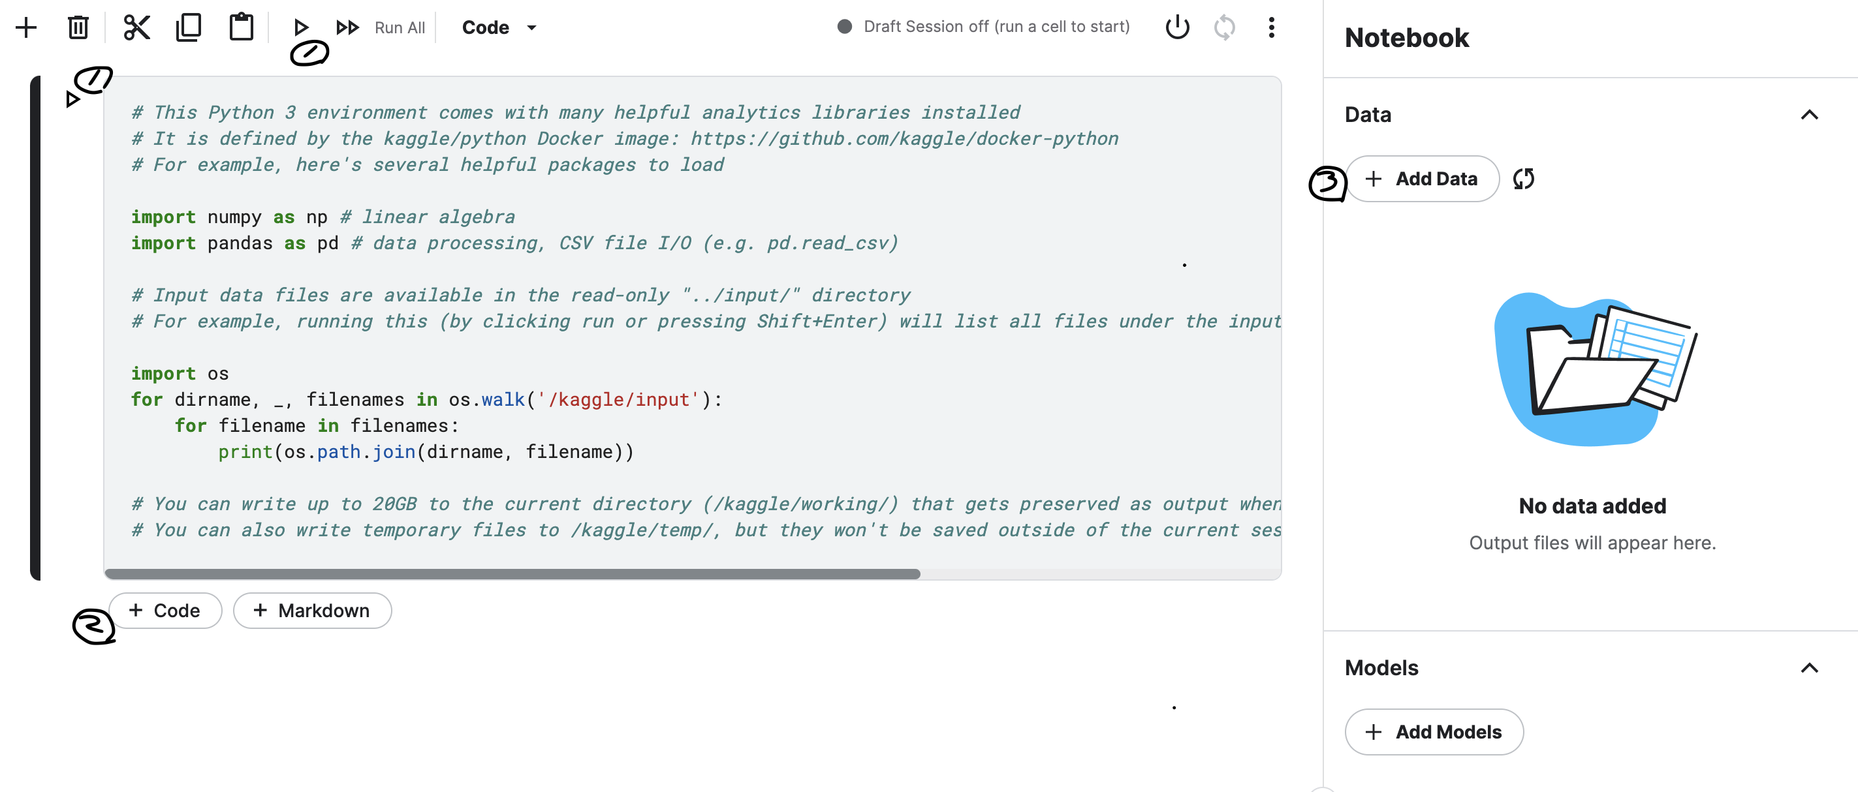Click the add cell plus icon
The image size is (1858, 792).
click(26, 27)
